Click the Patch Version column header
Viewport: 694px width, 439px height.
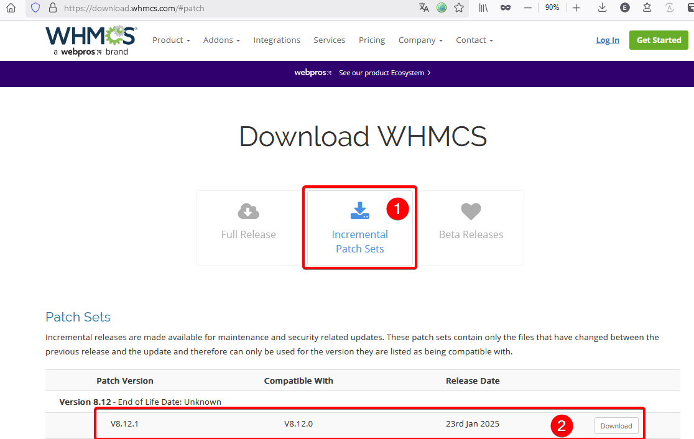[x=125, y=381]
